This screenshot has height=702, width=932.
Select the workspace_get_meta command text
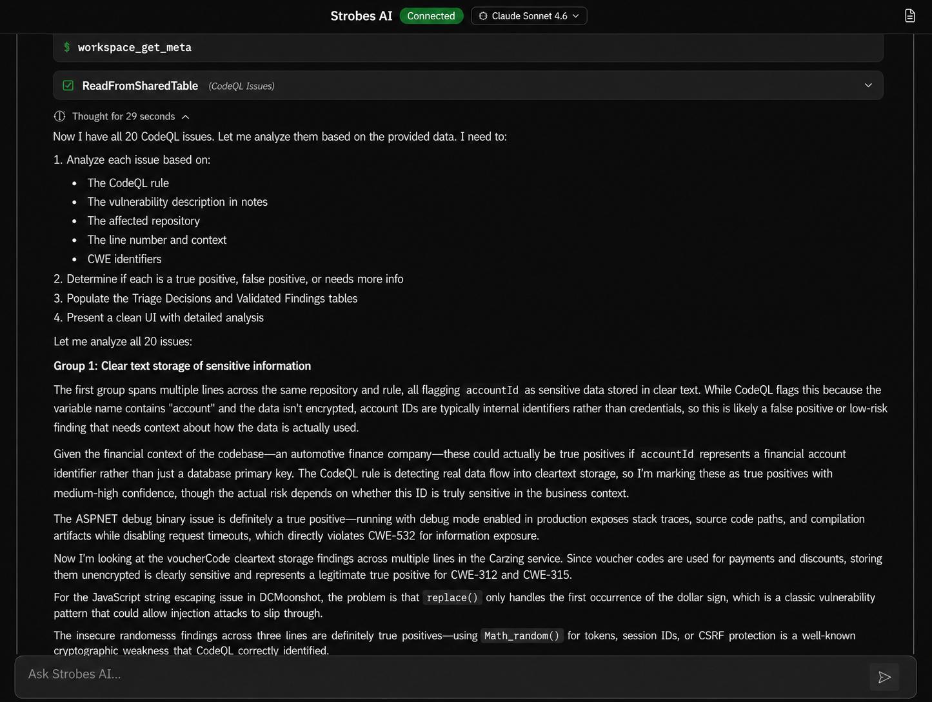[x=135, y=47]
